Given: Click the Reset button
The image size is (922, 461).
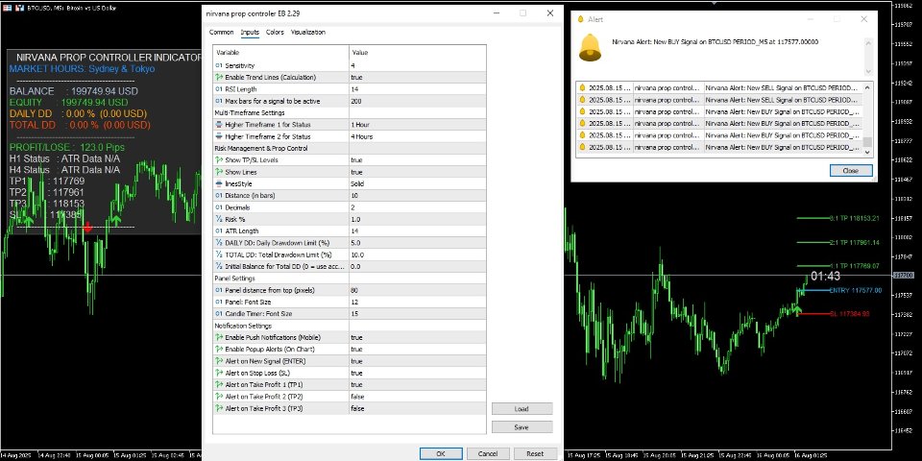Looking at the screenshot, I should [535, 454].
